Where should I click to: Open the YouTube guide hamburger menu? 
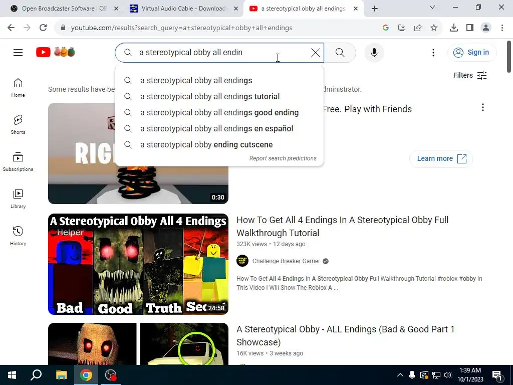click(18, 52)
